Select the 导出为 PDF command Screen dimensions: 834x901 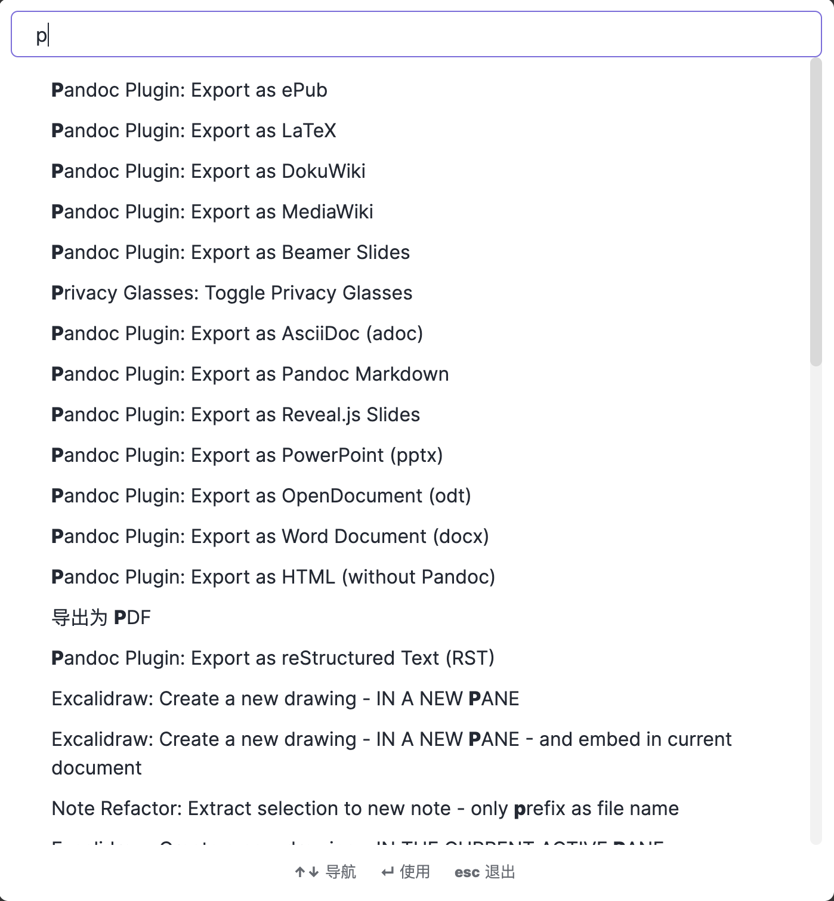101,618
